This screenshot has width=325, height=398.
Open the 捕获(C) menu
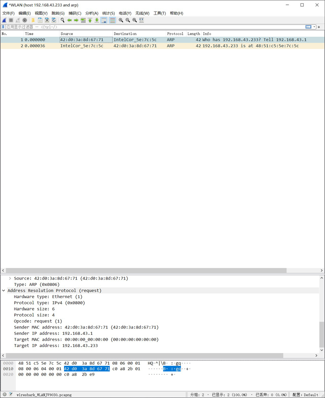(75, 13)
